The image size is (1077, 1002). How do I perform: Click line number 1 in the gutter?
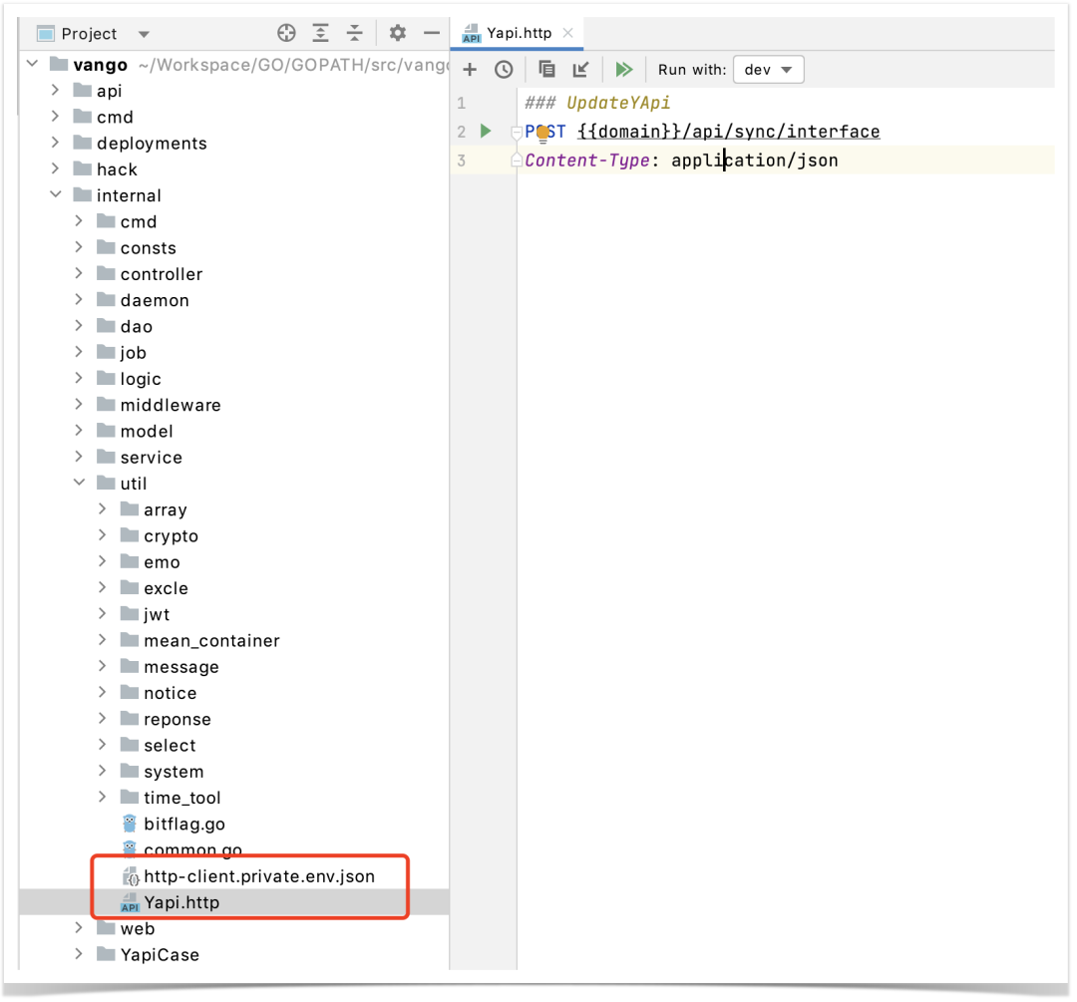click(x=462, y=103)
